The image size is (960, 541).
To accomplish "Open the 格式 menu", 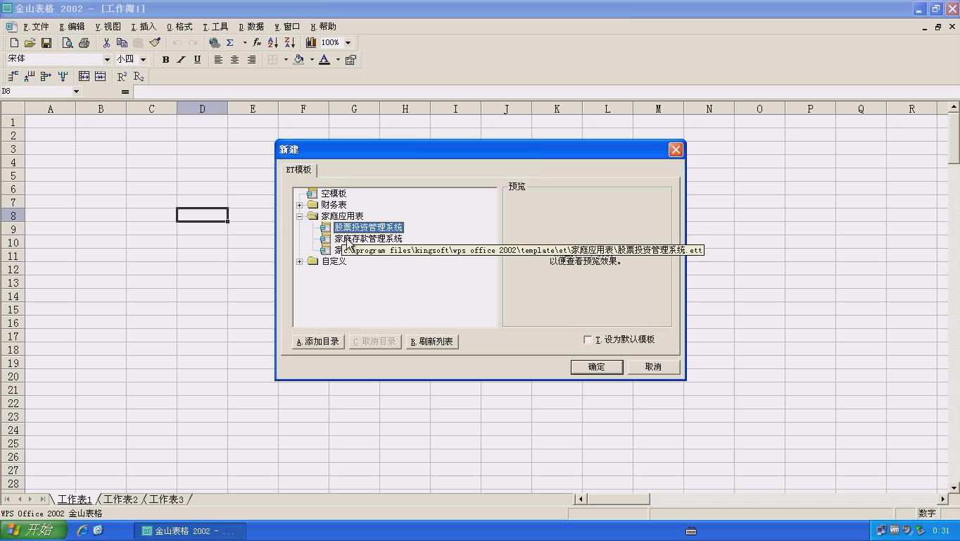I will tap(179, 27).
